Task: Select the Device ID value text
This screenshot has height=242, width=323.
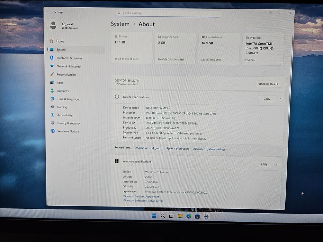Action: point(172,123)
